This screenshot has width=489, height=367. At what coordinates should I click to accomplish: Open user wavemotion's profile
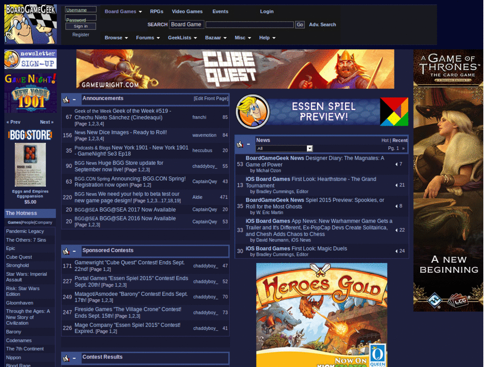pyautogui.click(x=204, y=135)
